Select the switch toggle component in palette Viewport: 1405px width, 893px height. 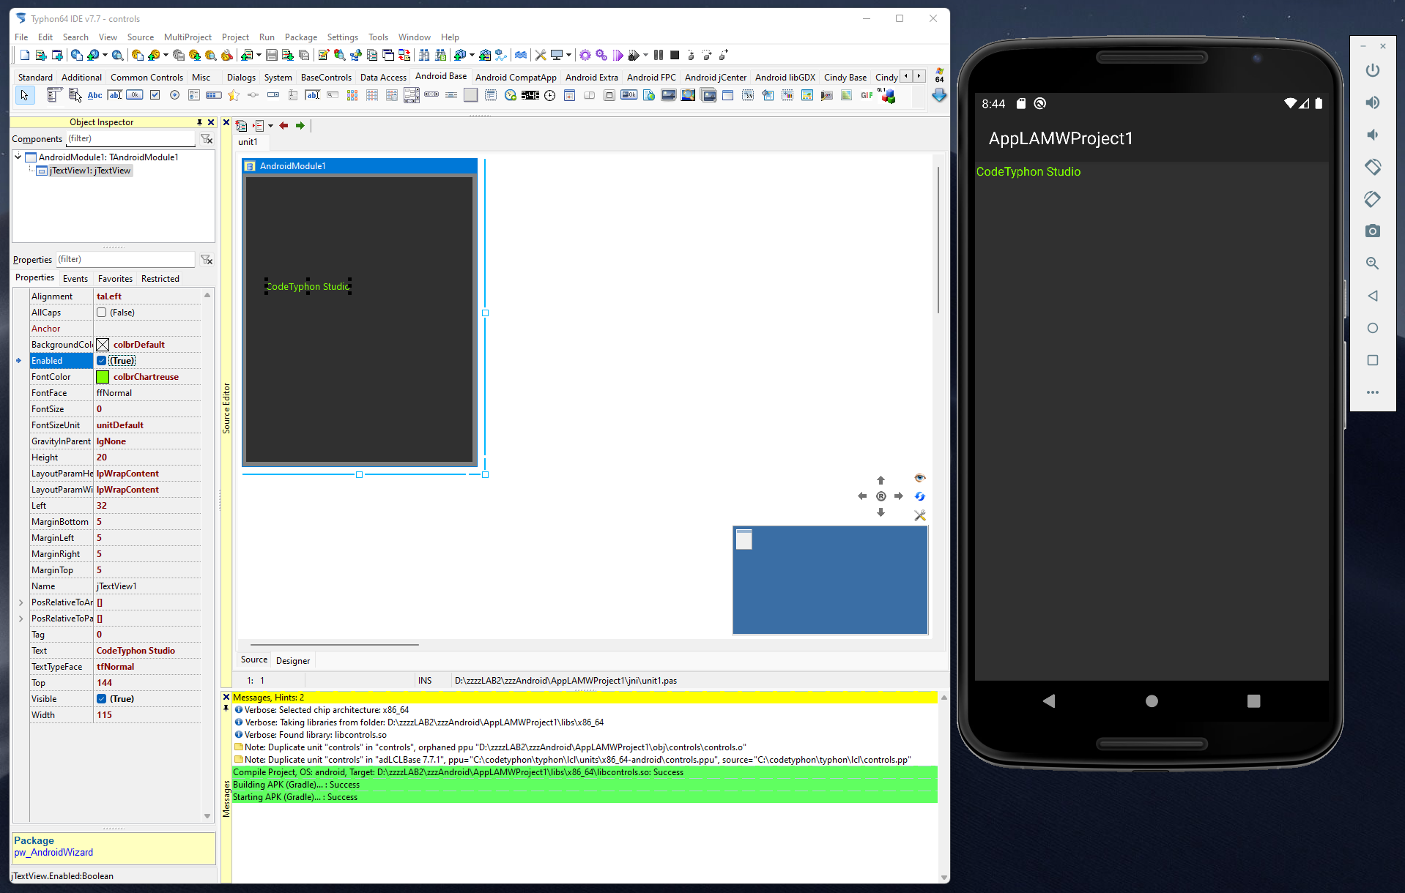pos(589,95)
